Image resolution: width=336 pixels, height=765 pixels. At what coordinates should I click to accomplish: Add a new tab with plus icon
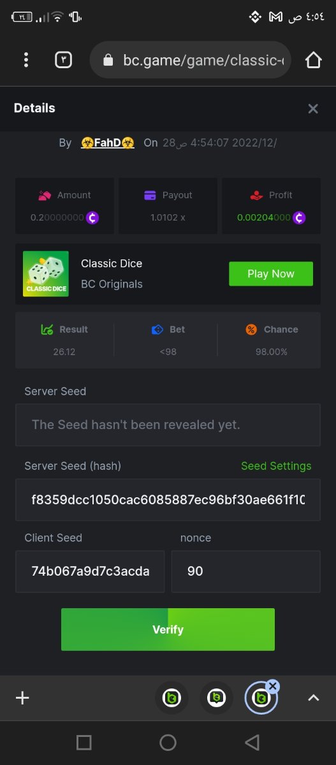click(22, 698)
